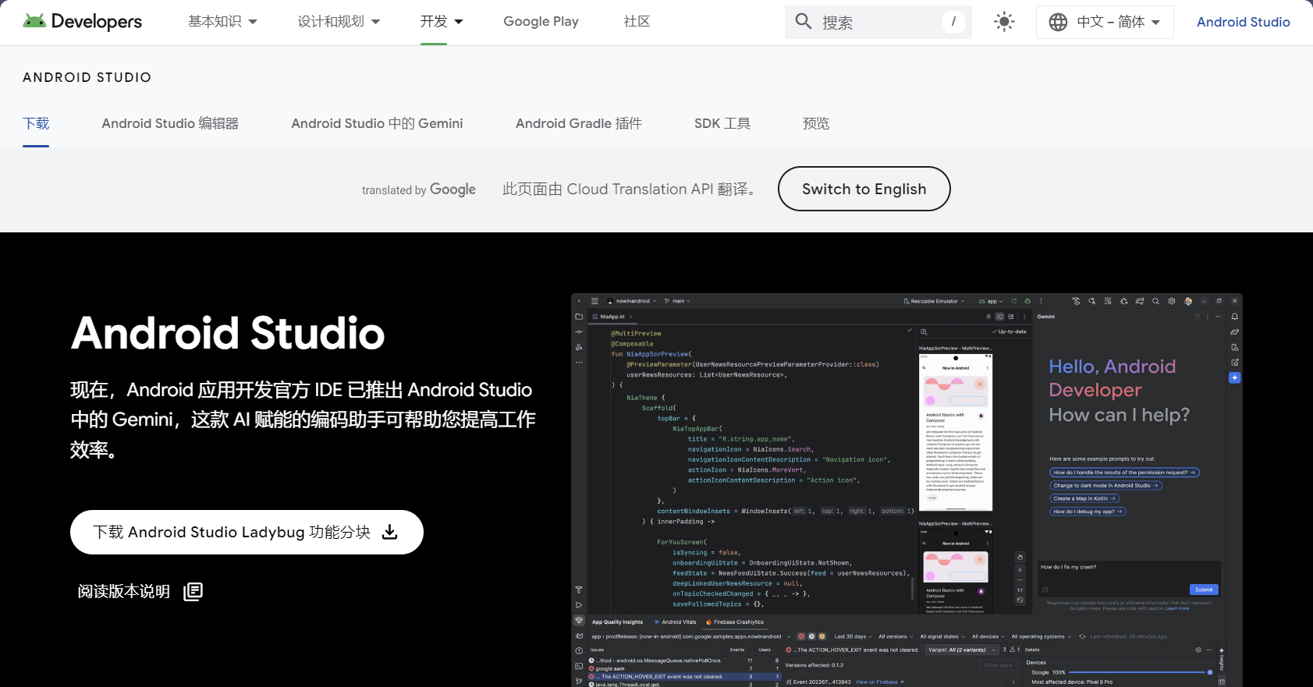Open the SDK 工具 tab
The height and width of the screenshot is (687, 1313).
(722, 123)
